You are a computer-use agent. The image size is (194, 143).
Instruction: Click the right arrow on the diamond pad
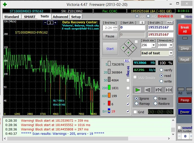[x=133, y=48]
